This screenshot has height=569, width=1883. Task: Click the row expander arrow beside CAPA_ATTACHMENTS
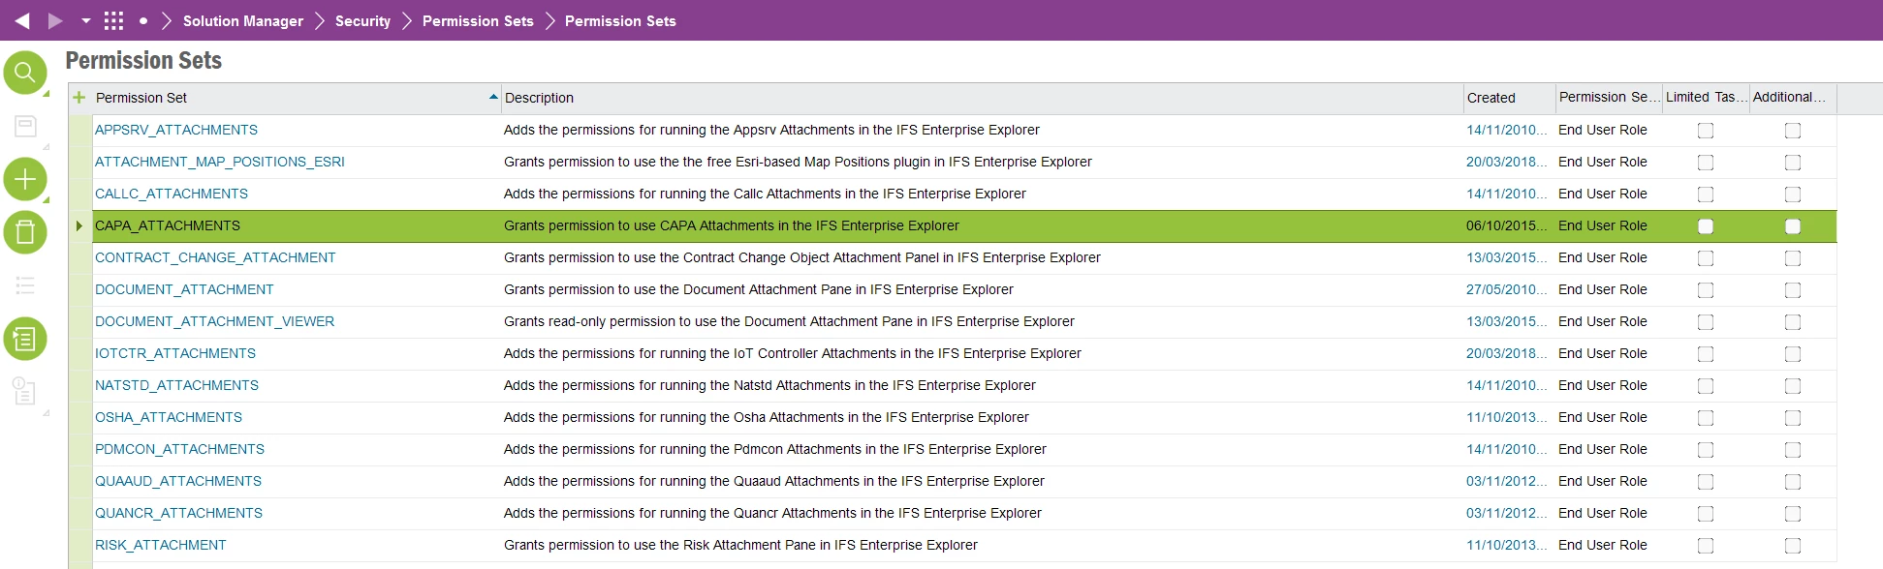click(x=79, y=226)
